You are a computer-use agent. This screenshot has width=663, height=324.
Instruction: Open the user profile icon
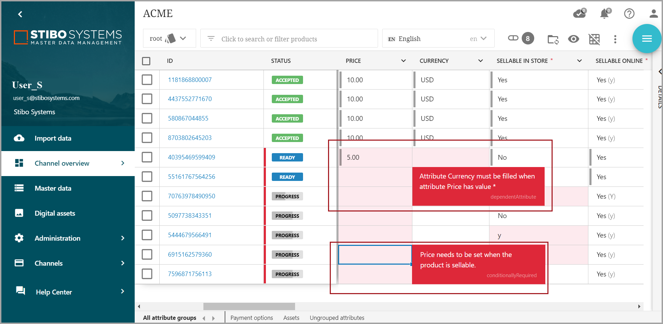pos(653,14)
